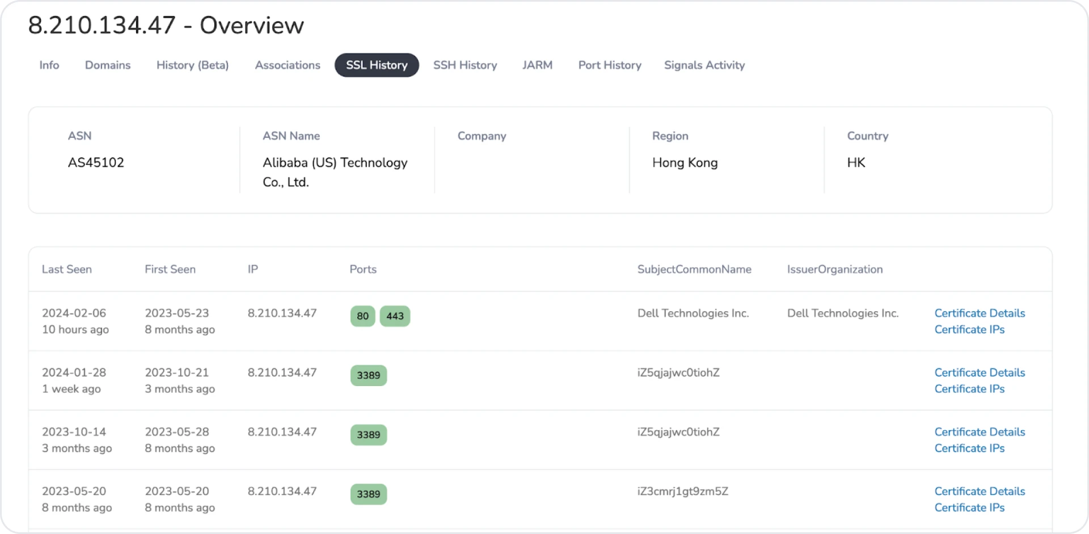
Task: Open the Port History tab
Action: click(x=610, y=65)
